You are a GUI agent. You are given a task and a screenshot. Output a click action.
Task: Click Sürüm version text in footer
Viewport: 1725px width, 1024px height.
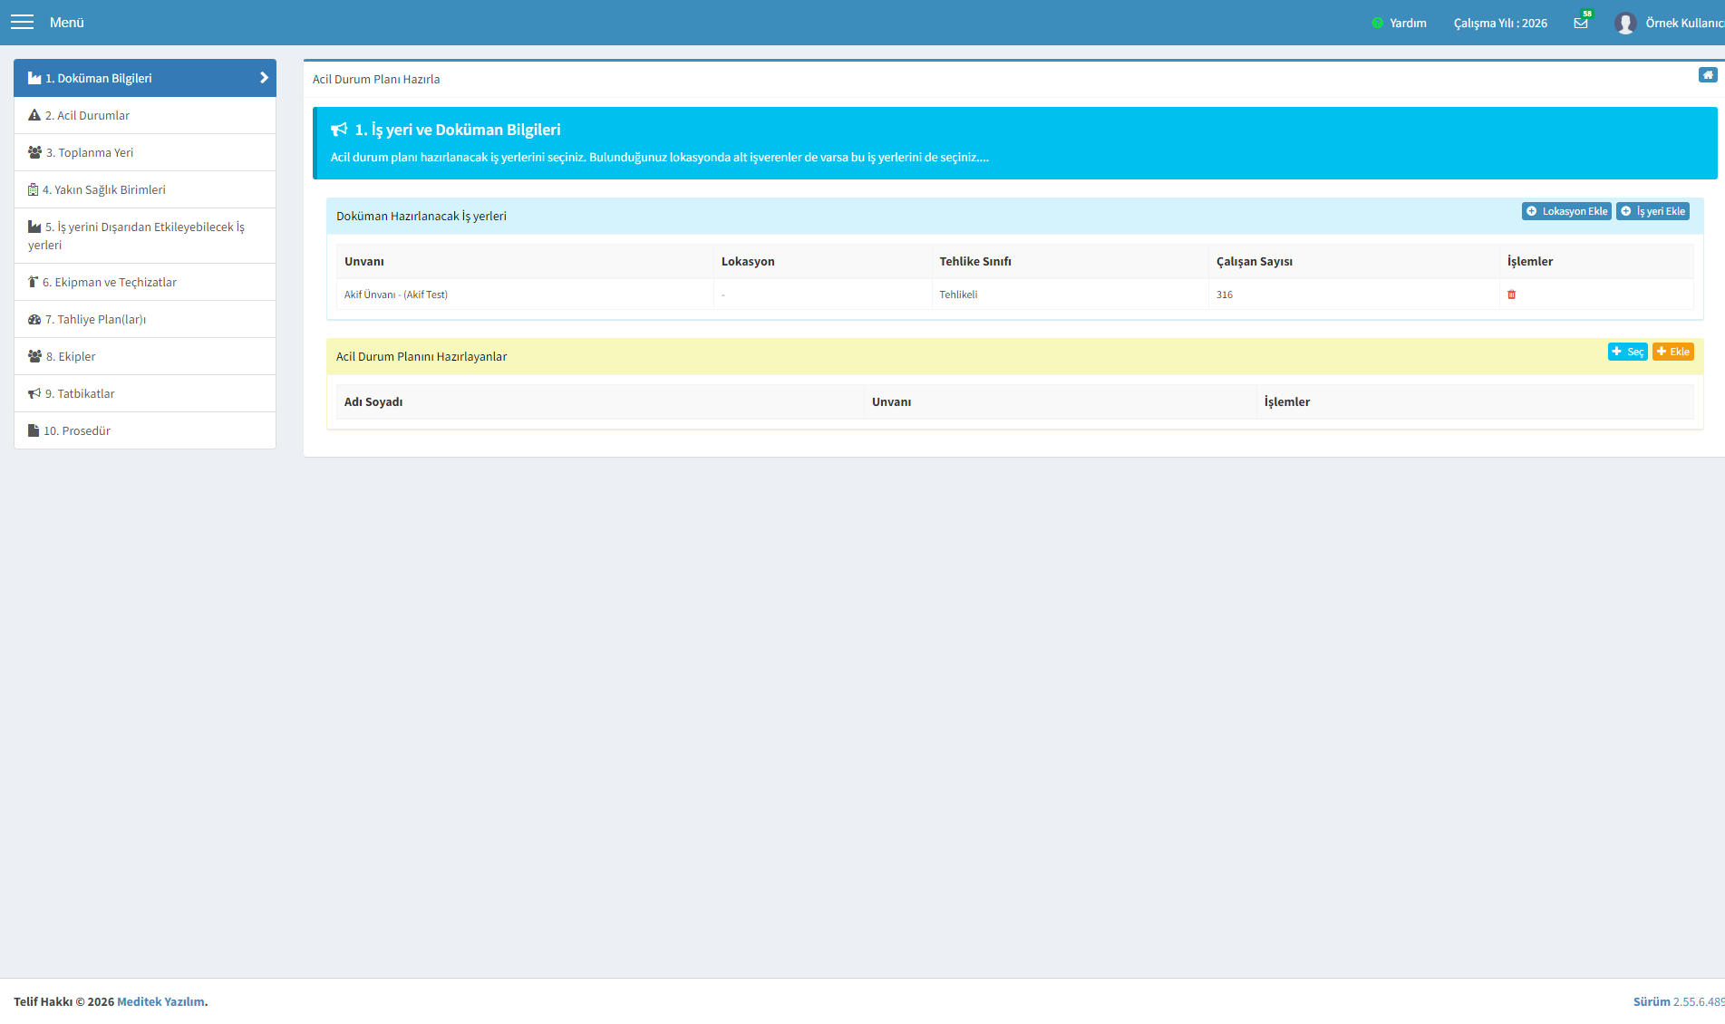tap(1679, 1001)
